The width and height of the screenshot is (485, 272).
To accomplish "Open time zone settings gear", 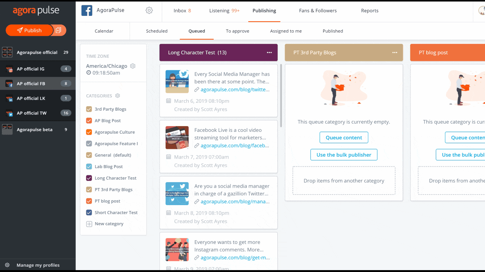I will coord(133,66).
